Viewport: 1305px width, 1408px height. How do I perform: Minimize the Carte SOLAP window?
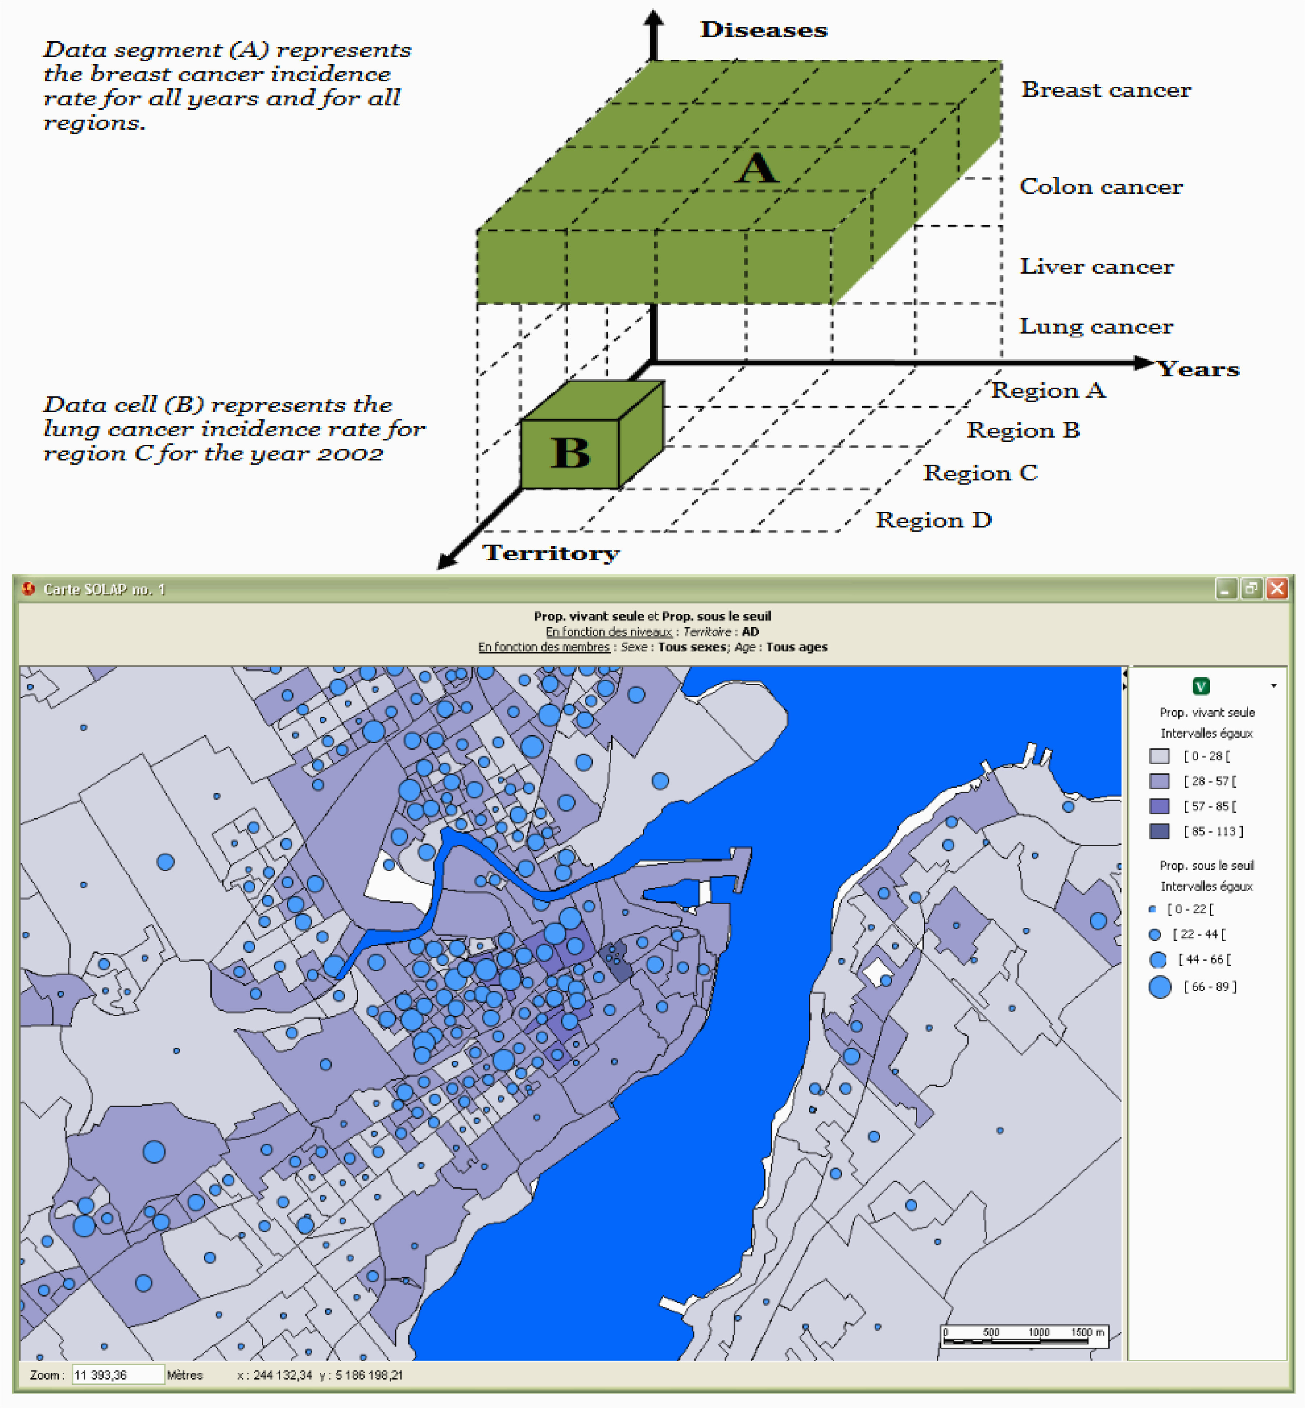tap(1226, 588)
